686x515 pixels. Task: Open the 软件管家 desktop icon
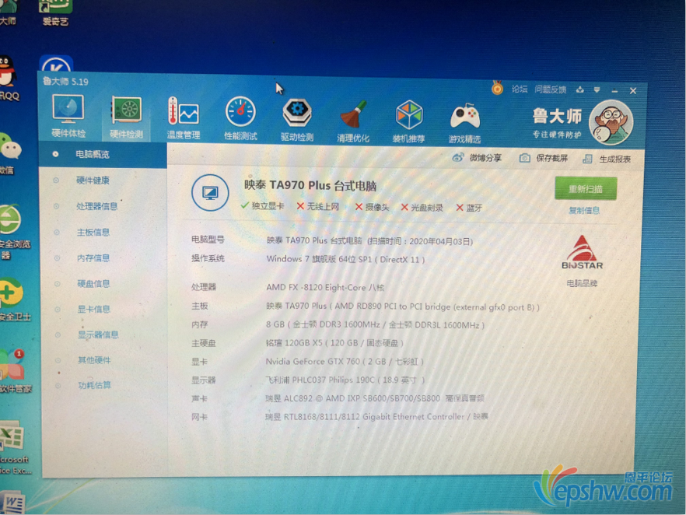[15, 370]
